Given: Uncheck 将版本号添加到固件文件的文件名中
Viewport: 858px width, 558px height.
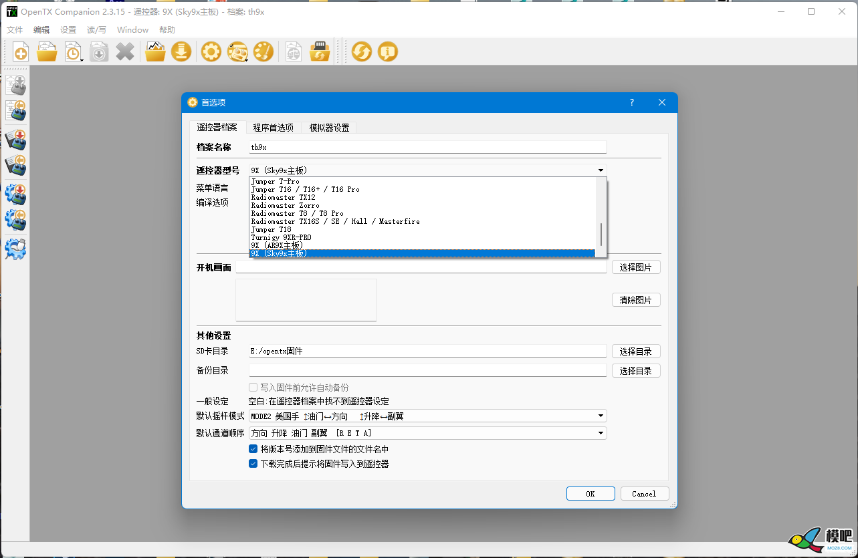Looking at the screenshot, I should [x=253, y=449].
